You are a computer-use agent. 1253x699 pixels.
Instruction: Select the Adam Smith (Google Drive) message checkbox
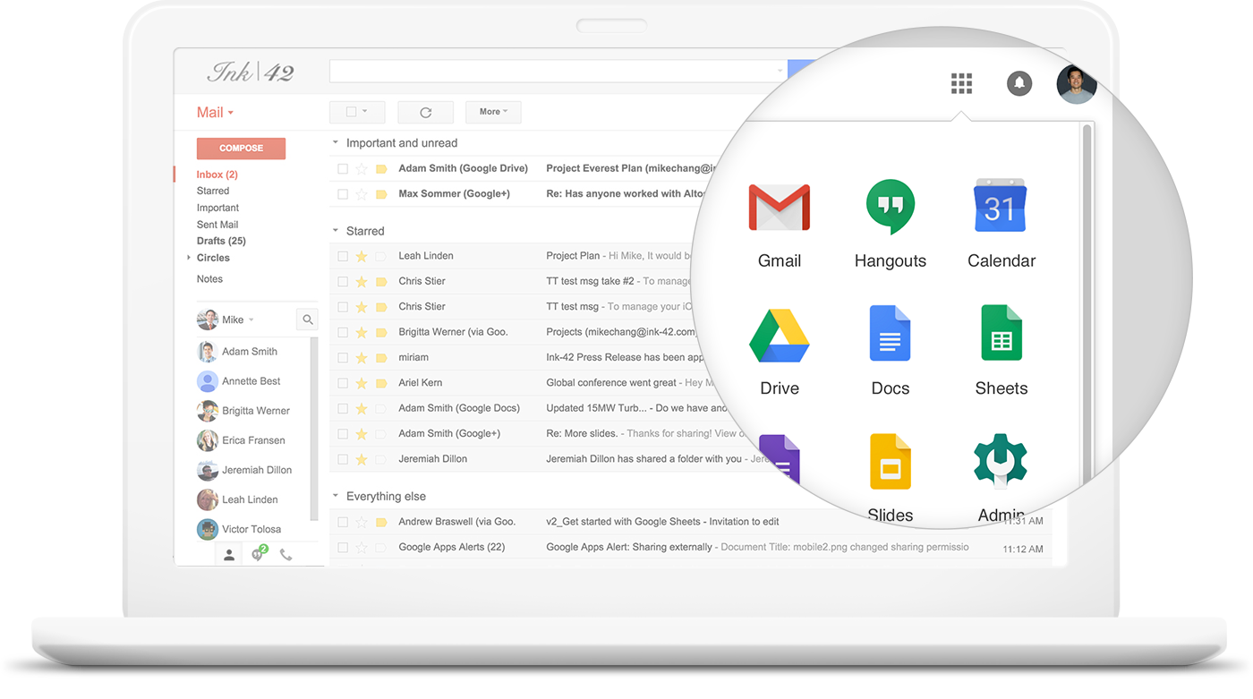point(343,168)
